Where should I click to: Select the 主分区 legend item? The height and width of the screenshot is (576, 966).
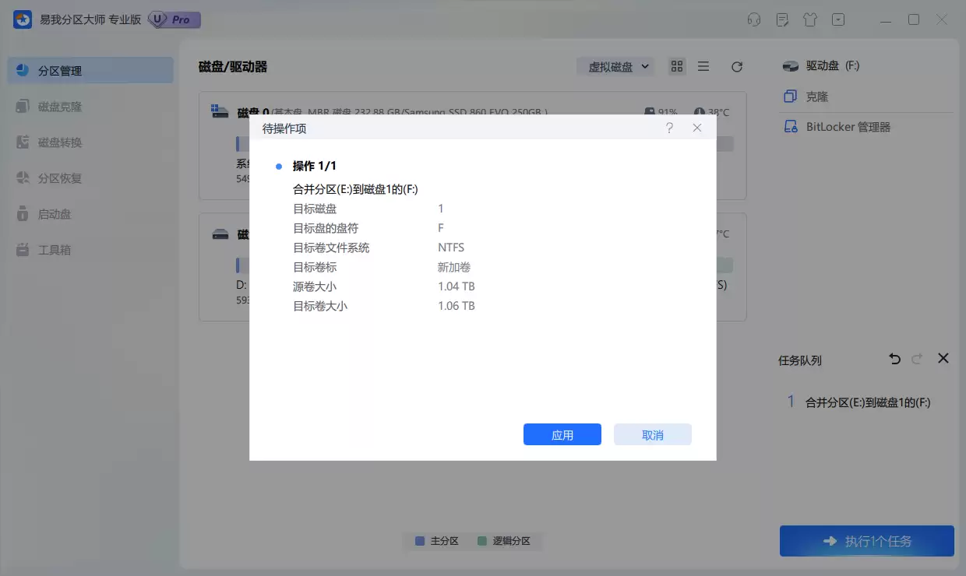coord(436,541)
